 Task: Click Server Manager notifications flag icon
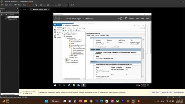pos(126,18)
